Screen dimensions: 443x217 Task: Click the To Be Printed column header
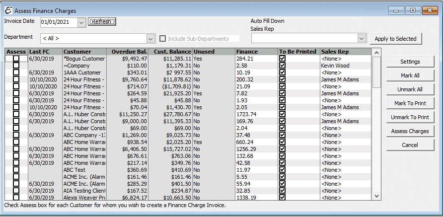299,52
